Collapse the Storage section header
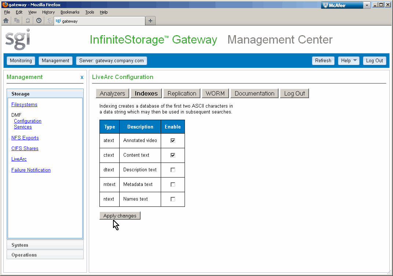Screen dimensions: 393x276 [45, 94]
